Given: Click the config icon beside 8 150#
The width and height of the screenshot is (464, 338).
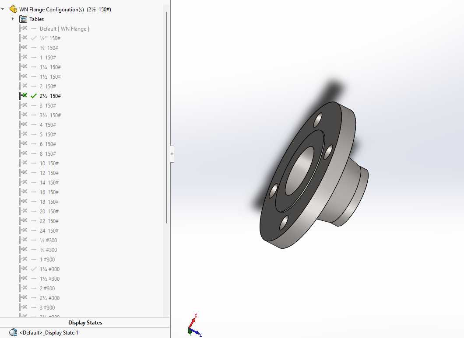Looking at the screenshot, I should click(x=23, y=153).
